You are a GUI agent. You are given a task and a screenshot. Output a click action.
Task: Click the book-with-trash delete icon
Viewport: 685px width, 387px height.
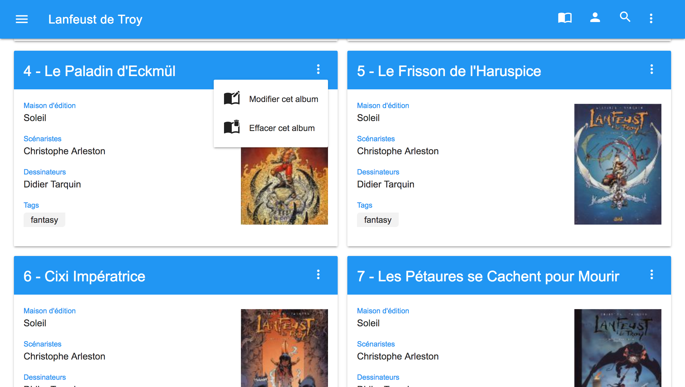(232, 127)
